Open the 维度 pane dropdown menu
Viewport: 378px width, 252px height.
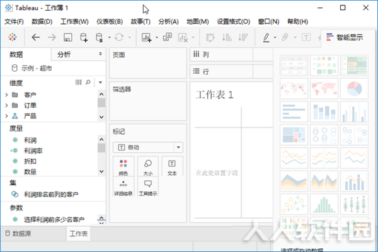tap(101, 83)
